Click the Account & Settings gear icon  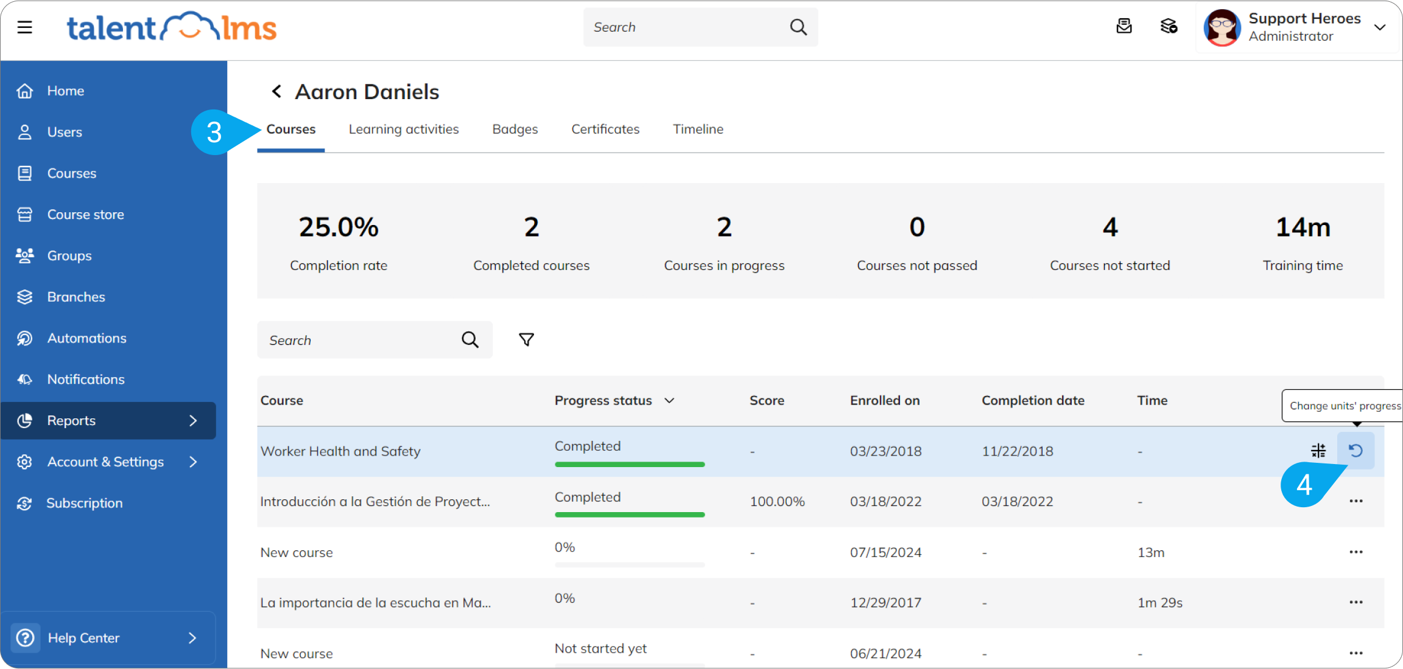(x=24, y=462)
